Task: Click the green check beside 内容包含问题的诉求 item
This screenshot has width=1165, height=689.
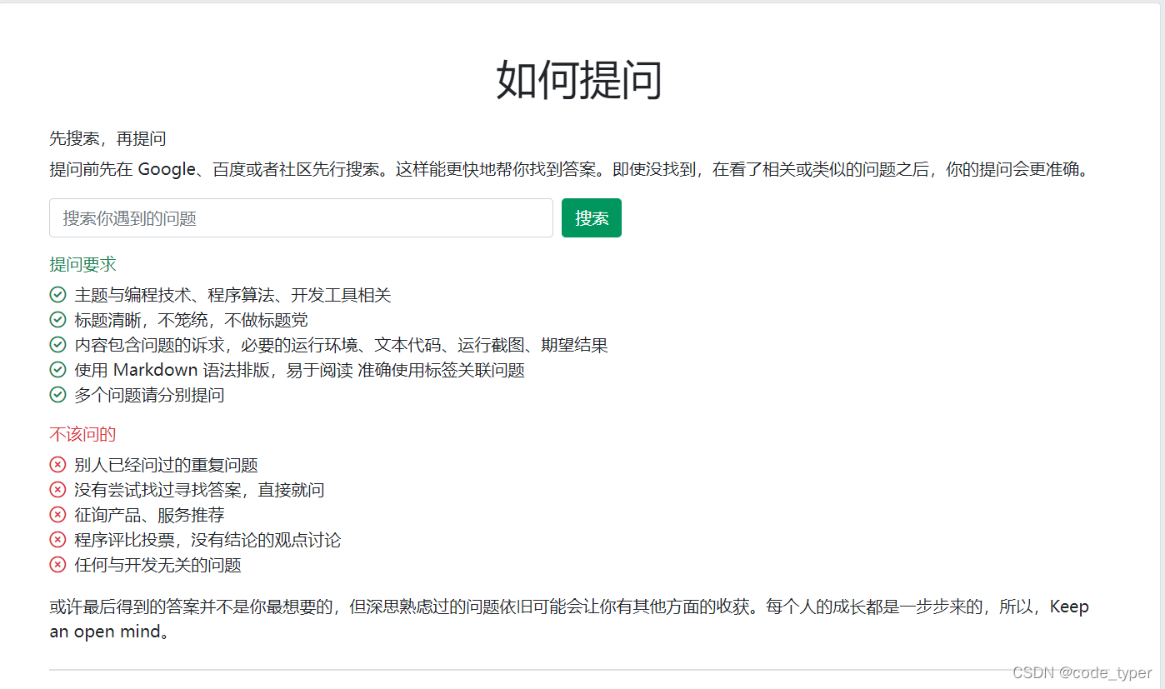Action: [57, 345]
